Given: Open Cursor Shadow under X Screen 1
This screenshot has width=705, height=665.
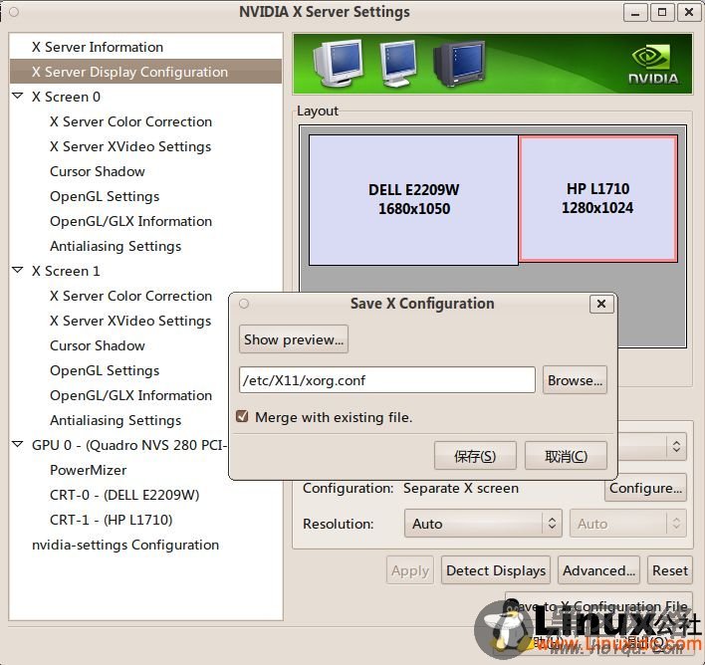Looking at the screenshot, I should [98, 345].
